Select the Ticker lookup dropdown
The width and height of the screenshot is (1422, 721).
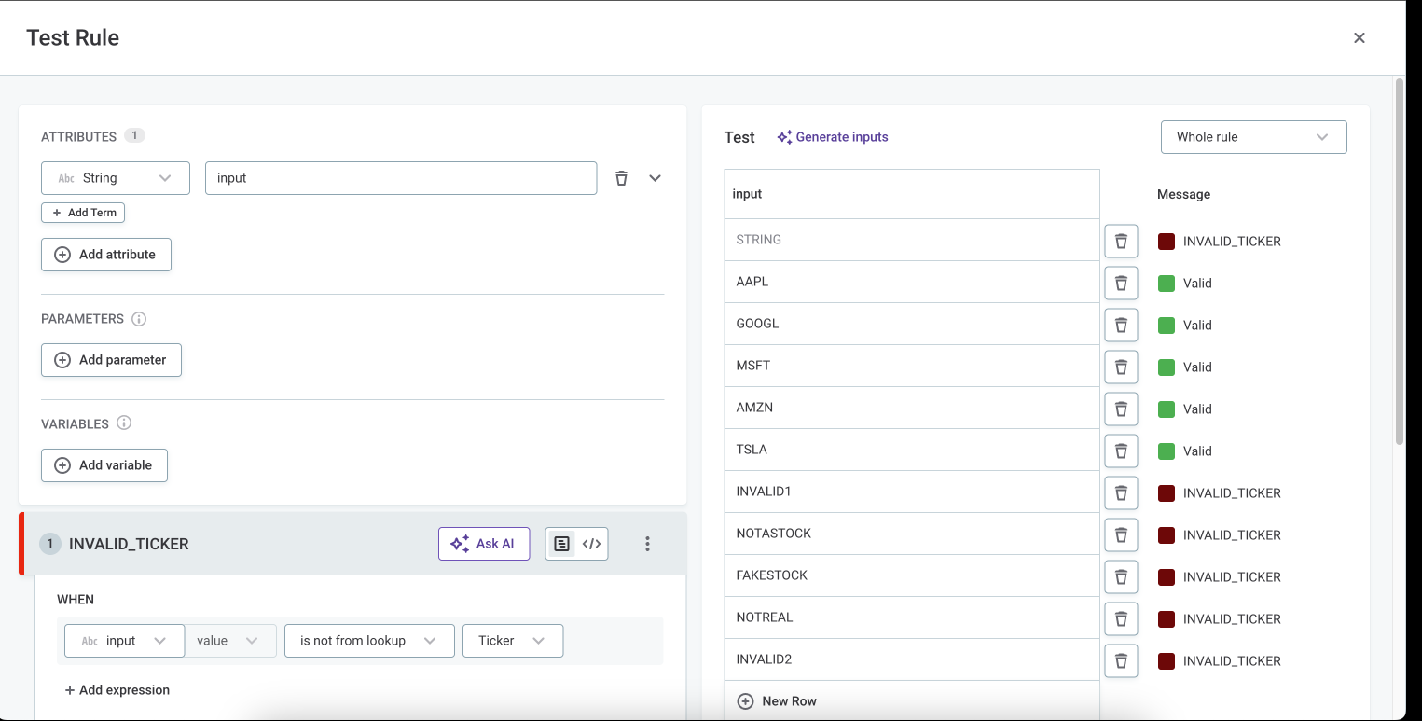512,641
